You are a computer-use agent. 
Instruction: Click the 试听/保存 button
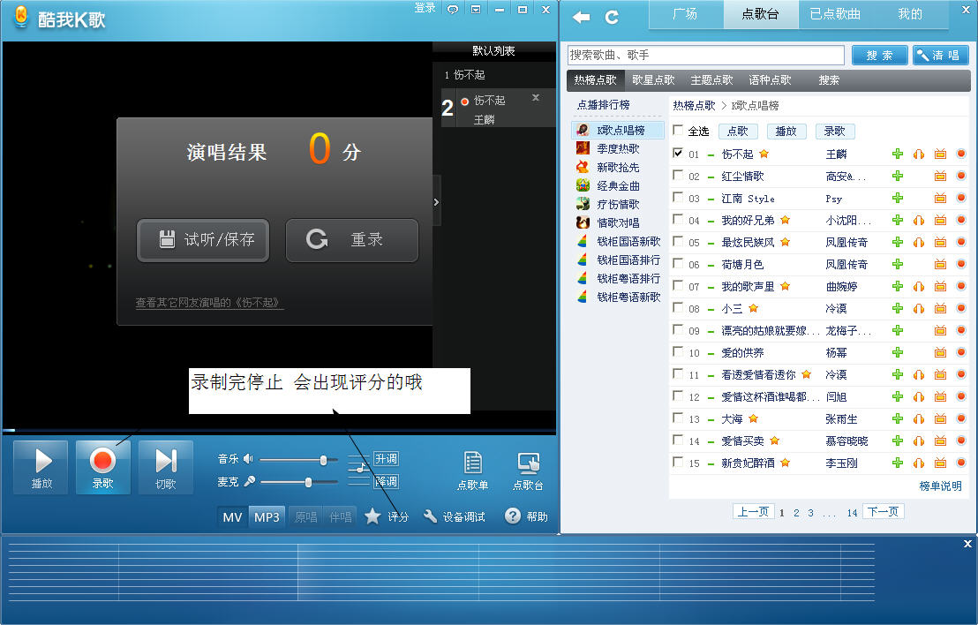coord(203,239)
